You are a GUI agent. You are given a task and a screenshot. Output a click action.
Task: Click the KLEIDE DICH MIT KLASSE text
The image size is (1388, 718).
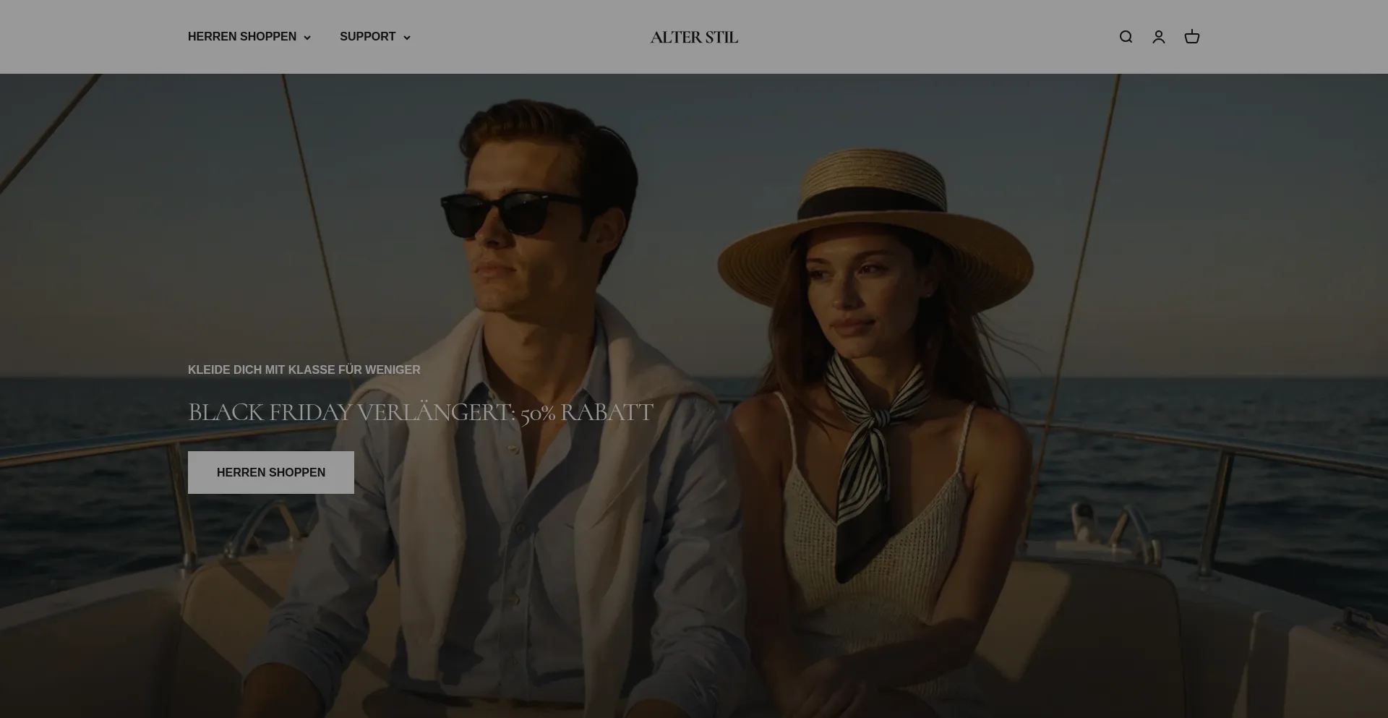click(303, 369)
